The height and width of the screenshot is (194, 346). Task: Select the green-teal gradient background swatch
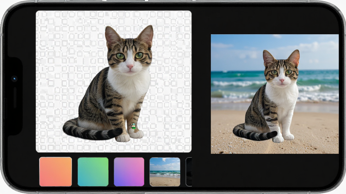pos(93,171)
